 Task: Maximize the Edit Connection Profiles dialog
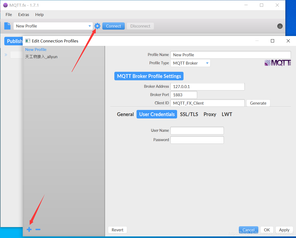[x=272, y=41]
